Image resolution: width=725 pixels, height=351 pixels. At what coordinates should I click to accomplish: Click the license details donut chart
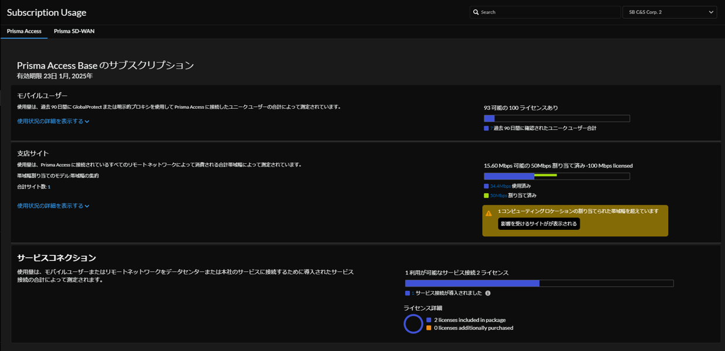(x=413, y=324)
